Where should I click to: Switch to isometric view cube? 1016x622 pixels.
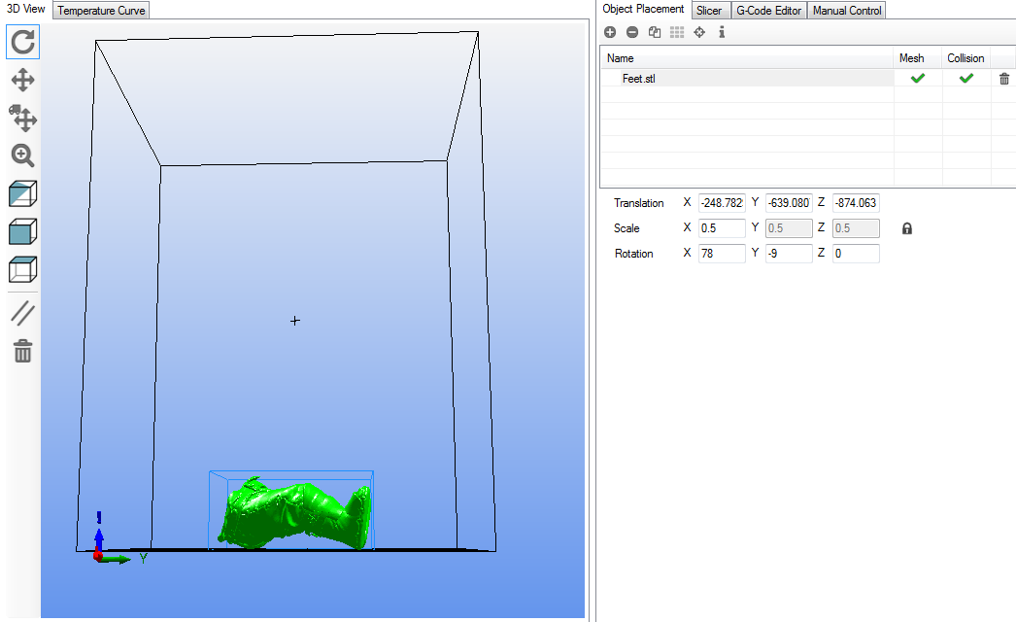(23, 193)
